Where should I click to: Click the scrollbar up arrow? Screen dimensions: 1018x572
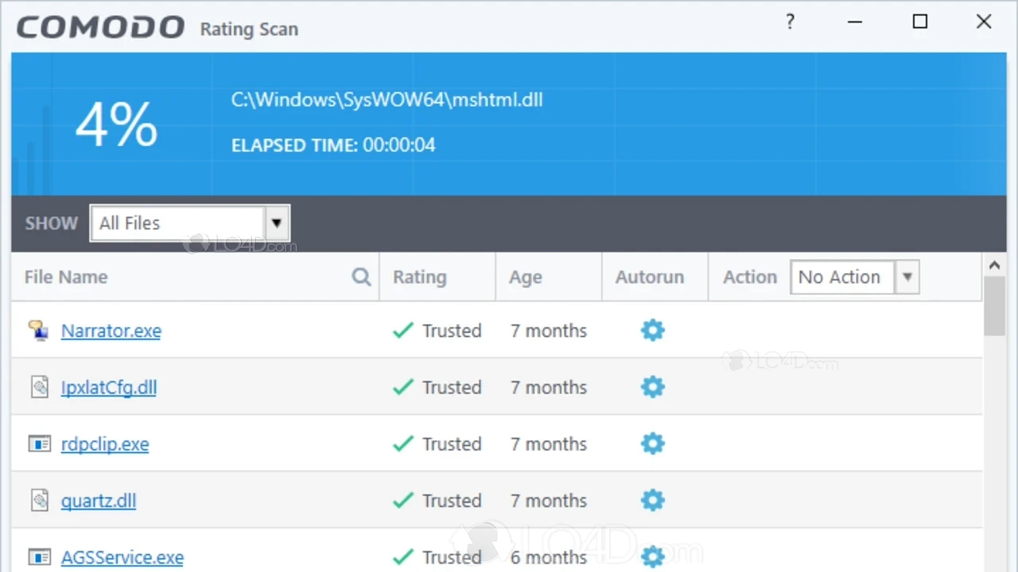point(994,265)
